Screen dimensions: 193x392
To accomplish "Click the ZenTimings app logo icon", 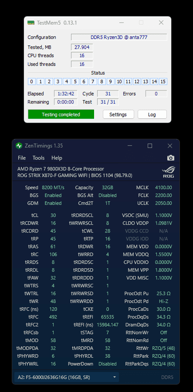I will [19, 146].
